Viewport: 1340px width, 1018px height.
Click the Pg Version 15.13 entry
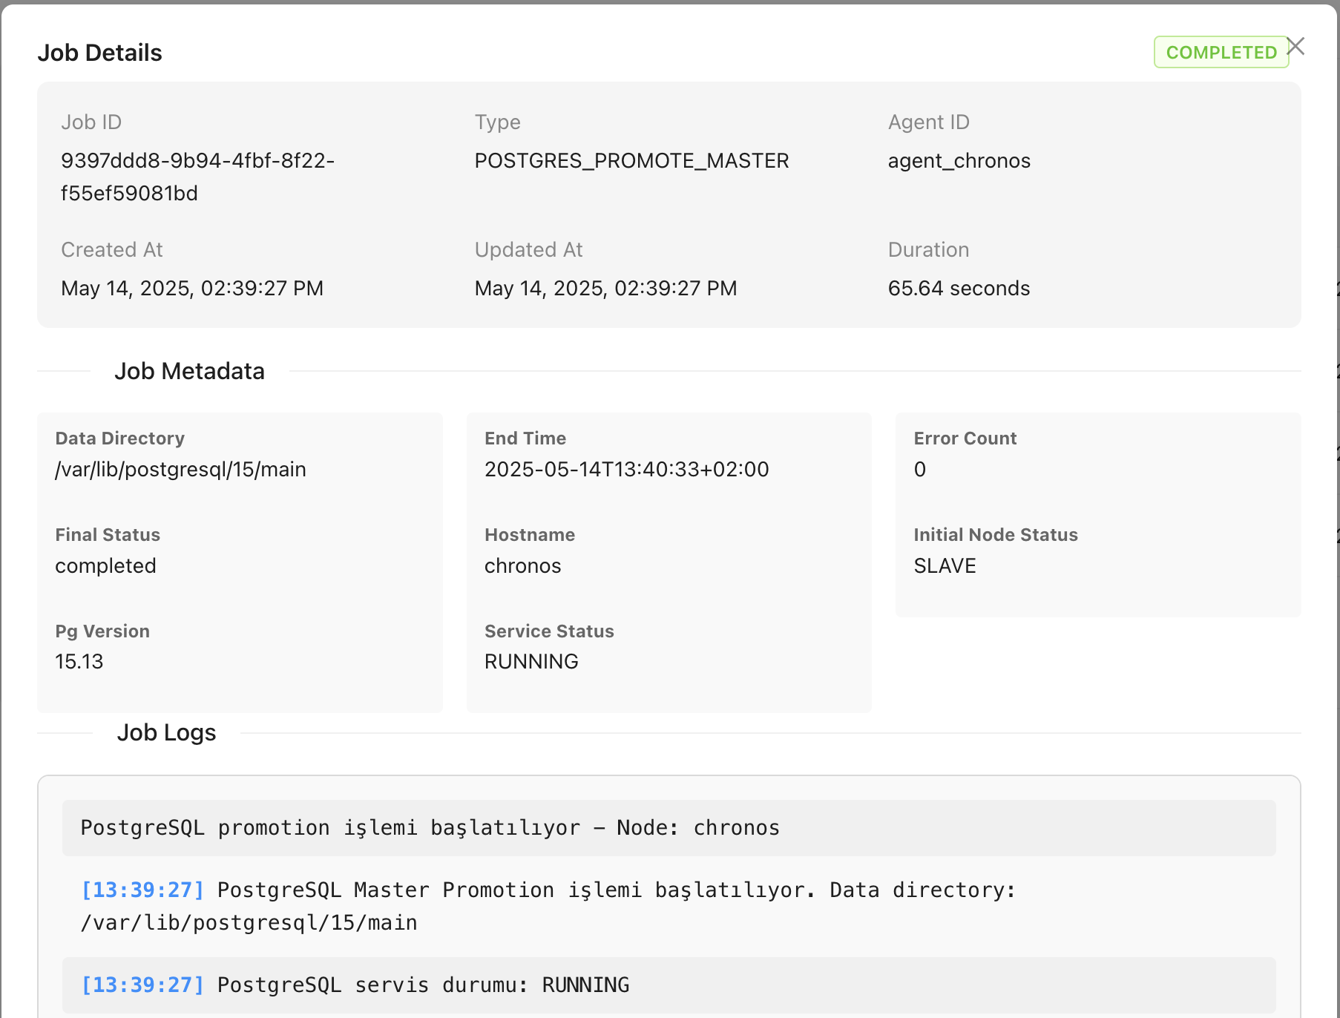[79, 661]
